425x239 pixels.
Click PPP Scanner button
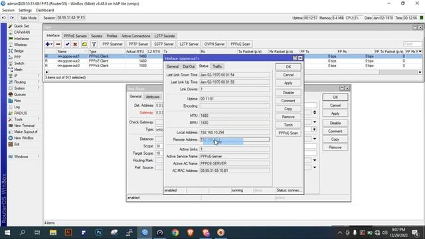pyautogui.click(x=112, y=44)
